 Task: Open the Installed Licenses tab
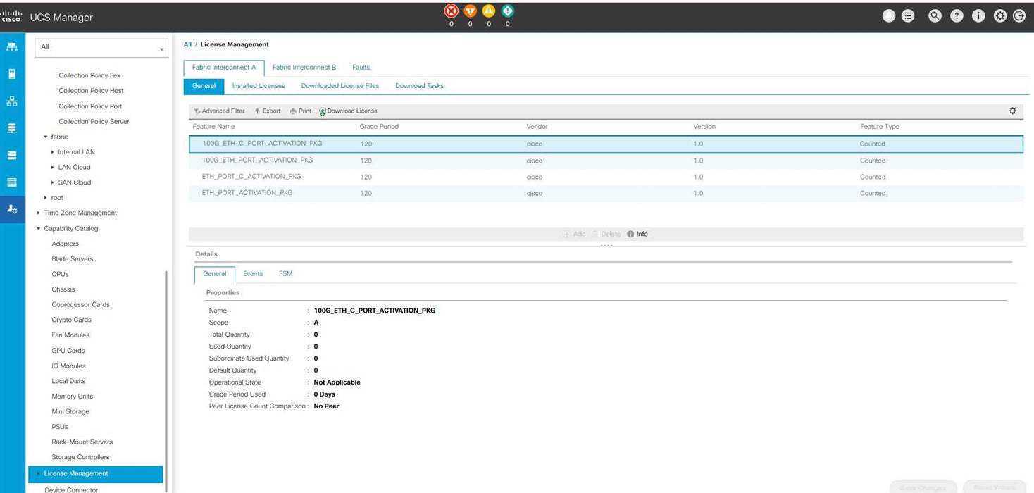point(258,86)
